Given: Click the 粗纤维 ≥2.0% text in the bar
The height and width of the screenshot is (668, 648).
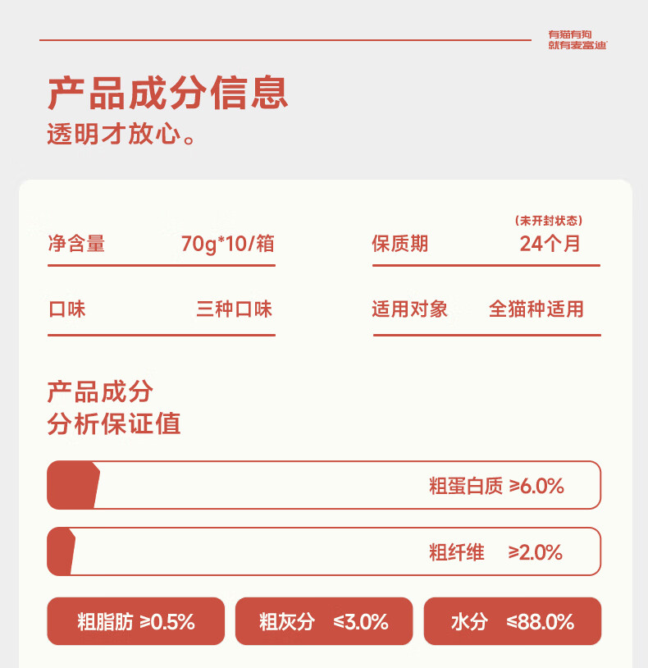Looking at the screenshot, I should [495, 552].
